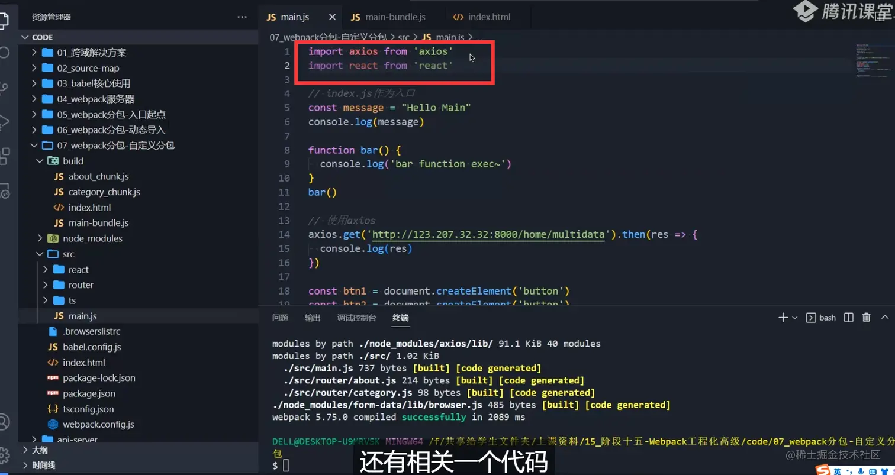This screenshot has width=895, height=475.
Task: Click the new terminal plus icon
Action: tap(783, 318)
